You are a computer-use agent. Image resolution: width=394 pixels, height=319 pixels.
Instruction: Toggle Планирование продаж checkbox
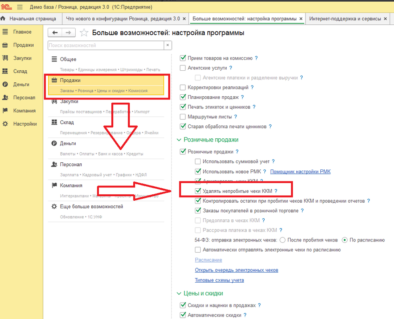pyautogui.click(x=183, y=97)
